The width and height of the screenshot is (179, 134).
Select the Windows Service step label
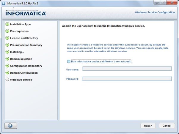21,80
